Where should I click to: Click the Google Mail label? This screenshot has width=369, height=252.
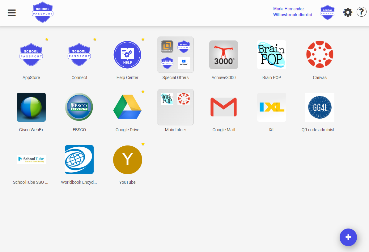[223, 130]
